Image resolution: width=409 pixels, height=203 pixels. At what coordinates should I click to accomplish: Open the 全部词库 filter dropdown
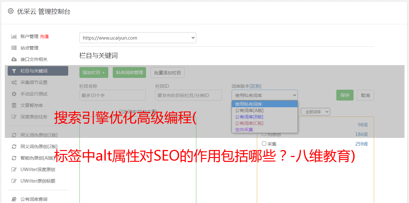[315, 112]
